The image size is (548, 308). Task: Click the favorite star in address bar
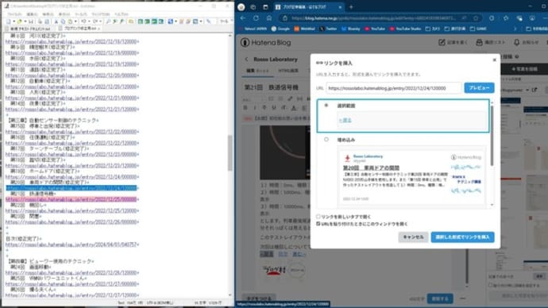(476, 18)
